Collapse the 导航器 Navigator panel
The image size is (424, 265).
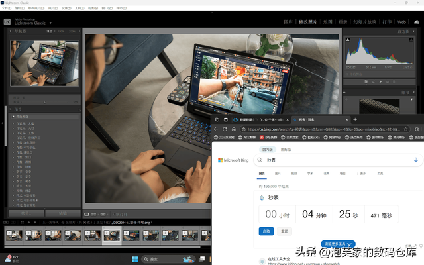(11, 31)
